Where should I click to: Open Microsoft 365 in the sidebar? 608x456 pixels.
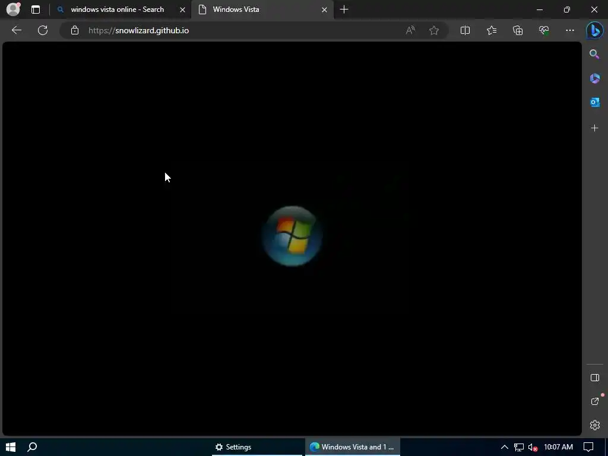[x=594, y=78]
